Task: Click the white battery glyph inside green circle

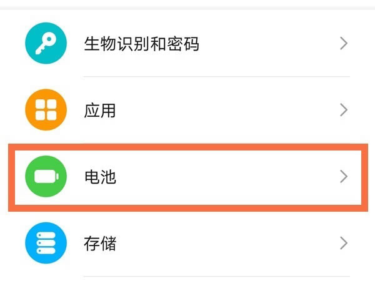Action: coord(46,177)
